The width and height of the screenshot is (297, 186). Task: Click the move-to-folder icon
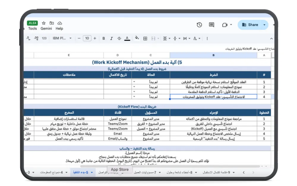point(51,23)
